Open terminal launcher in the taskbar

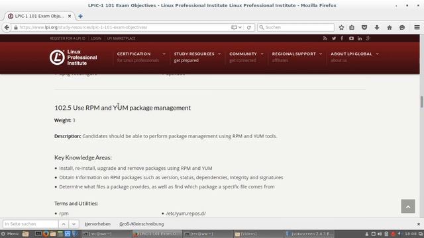point(38,233)
